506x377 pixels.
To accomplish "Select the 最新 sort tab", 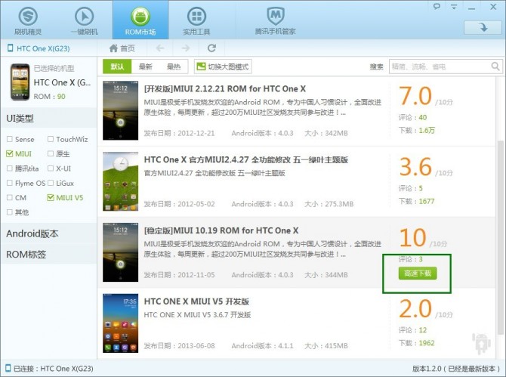I will (145, 66).
